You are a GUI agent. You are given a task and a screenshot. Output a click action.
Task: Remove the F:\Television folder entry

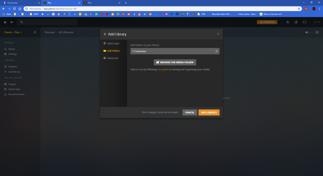(x=217, y=51)
